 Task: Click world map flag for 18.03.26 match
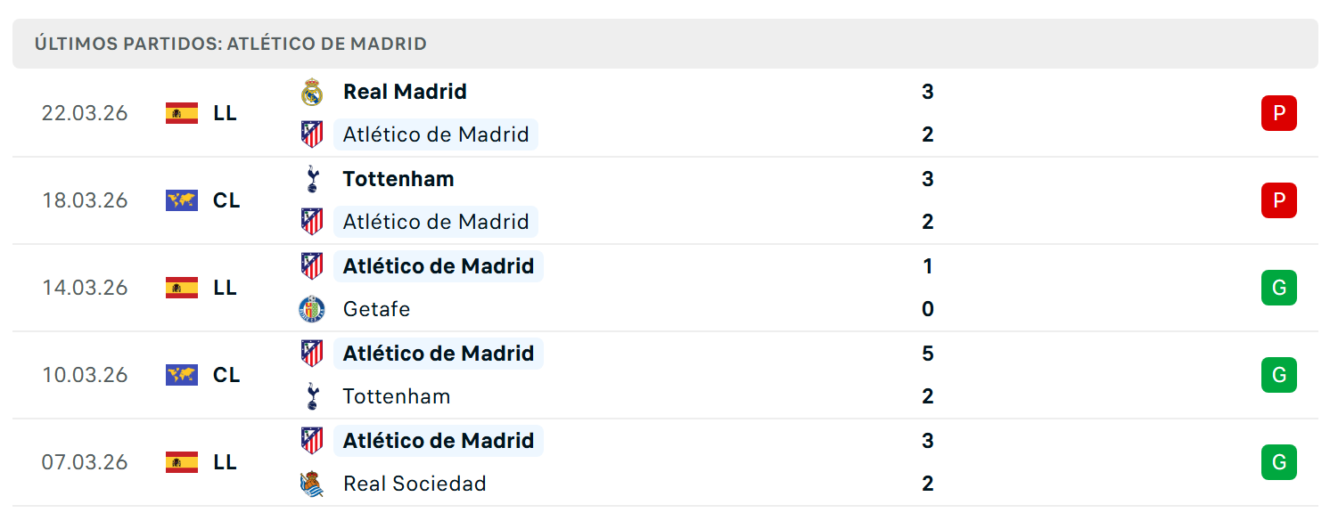pyautogui.click(x=182, y=200)
